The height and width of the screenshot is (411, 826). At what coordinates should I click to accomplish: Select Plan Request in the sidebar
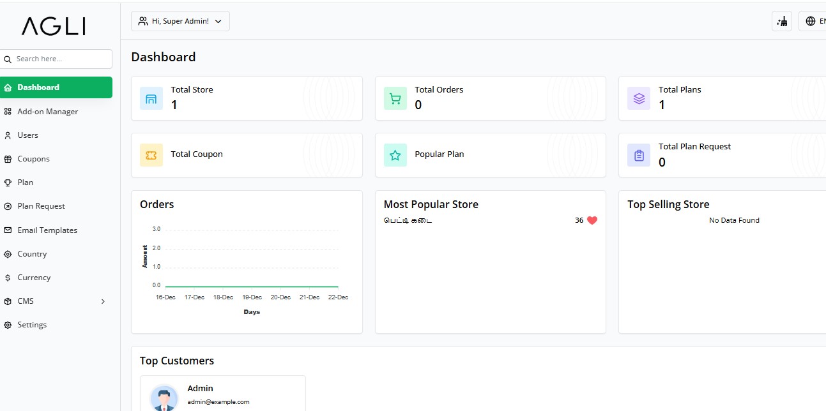41,206
